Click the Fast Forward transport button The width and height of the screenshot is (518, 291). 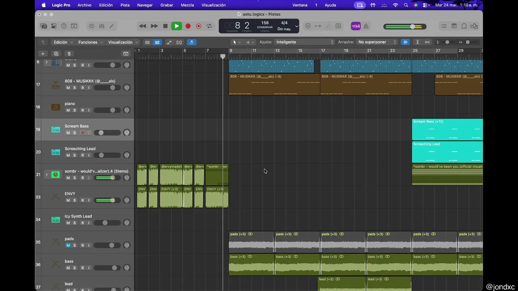tap(154, 26)
